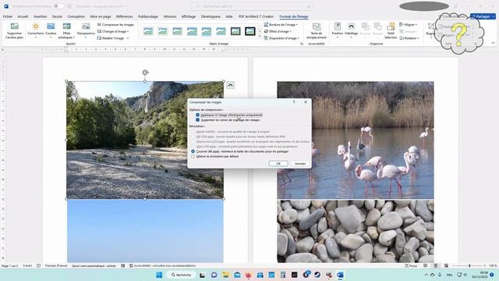Close the Compresser les images dialog
The height and width of the screenshot is (281, 499).
coord(306,102)
